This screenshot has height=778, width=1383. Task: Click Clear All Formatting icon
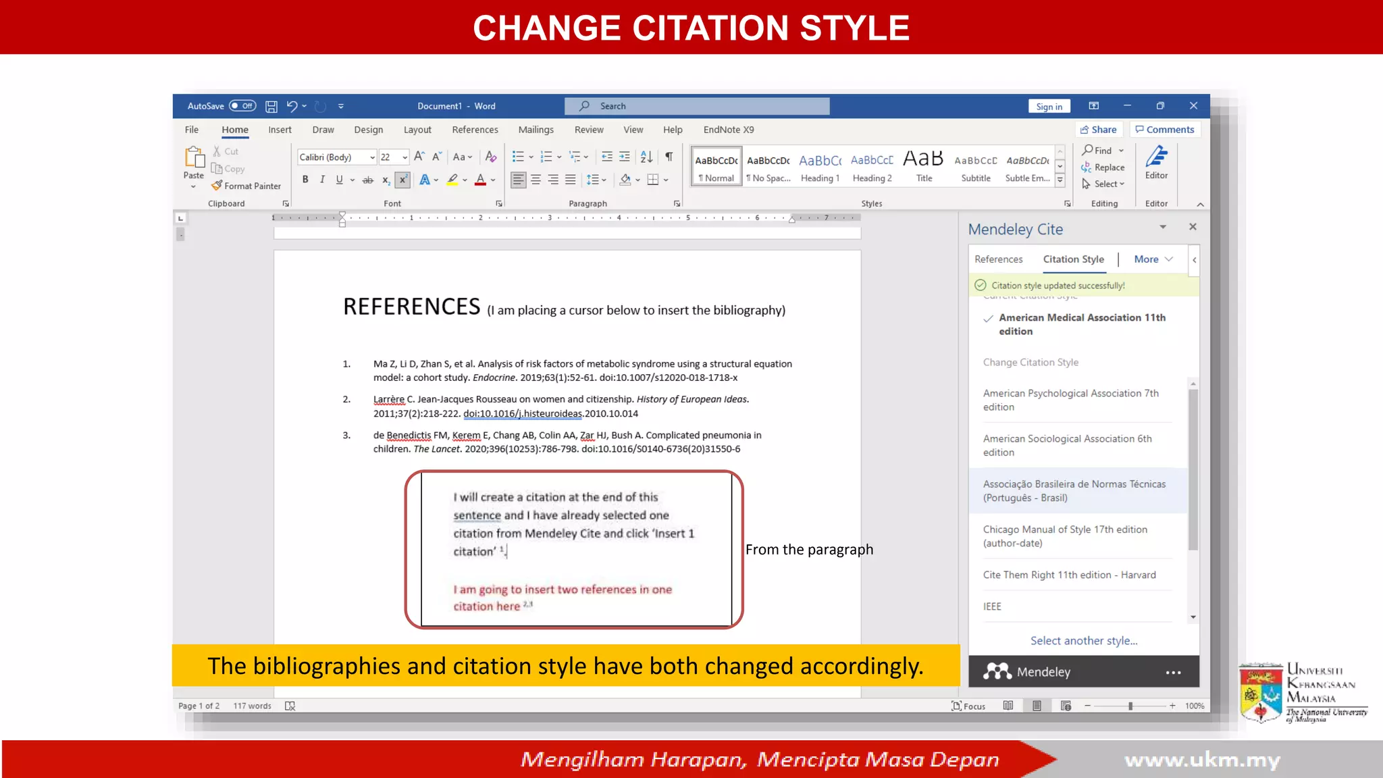[491, 157]
